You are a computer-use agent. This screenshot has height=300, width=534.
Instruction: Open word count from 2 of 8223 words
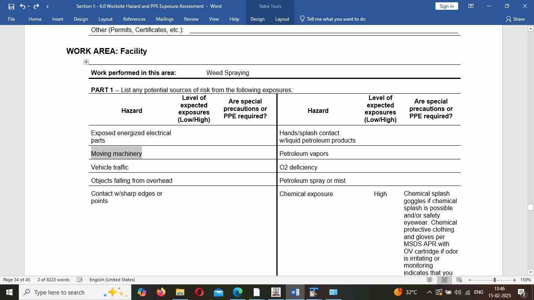coord(54,280)
